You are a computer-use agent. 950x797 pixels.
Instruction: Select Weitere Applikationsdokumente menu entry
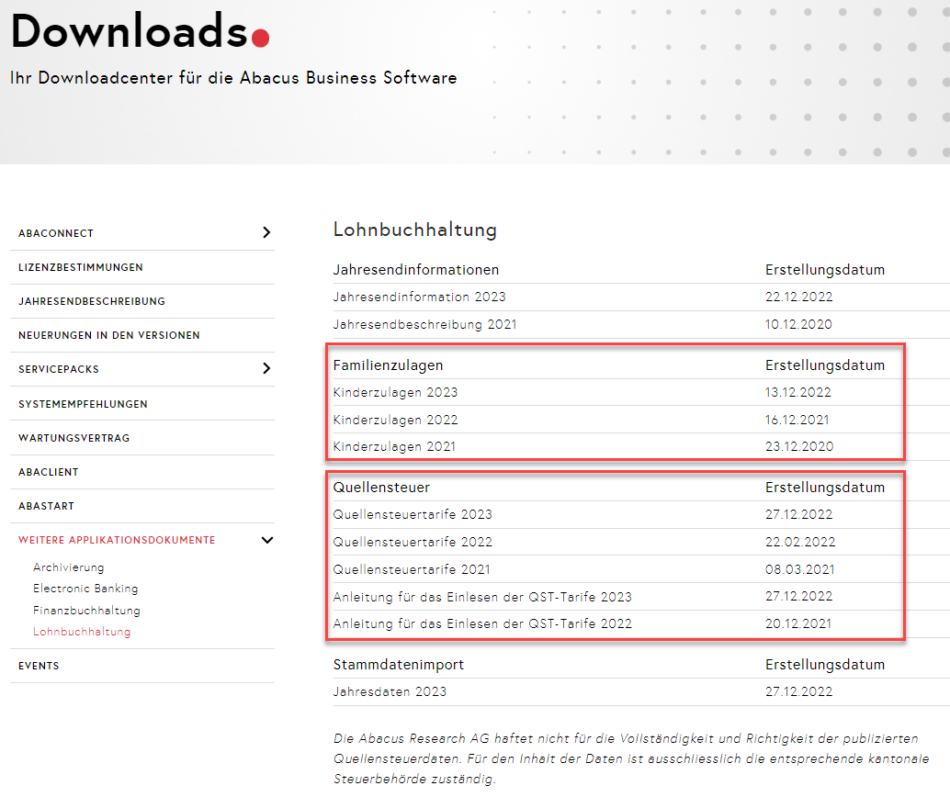click(117, 540)
